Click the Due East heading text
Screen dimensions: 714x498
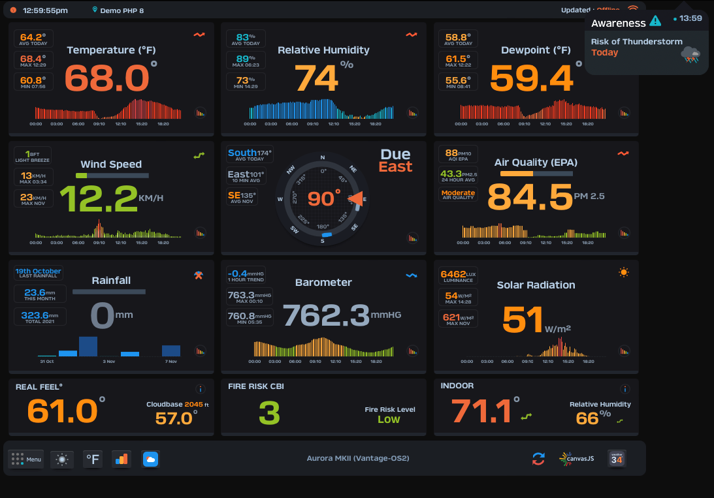tap(396, 160)
